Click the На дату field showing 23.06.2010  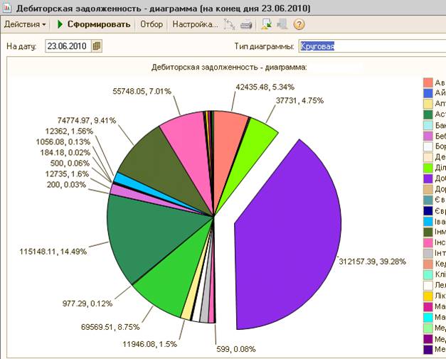pos(68,46)
